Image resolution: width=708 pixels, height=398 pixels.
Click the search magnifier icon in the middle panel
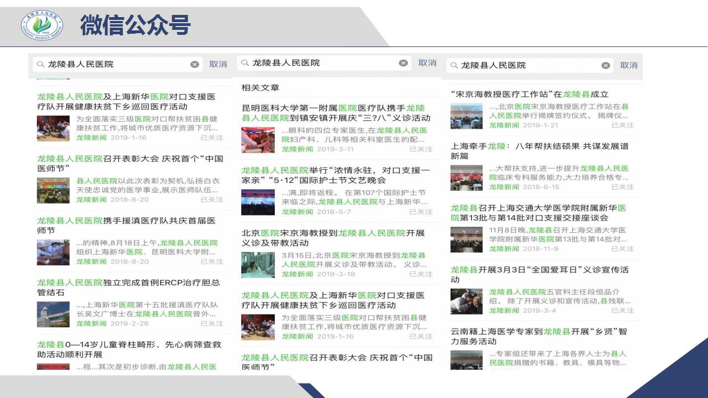point(245,63)
